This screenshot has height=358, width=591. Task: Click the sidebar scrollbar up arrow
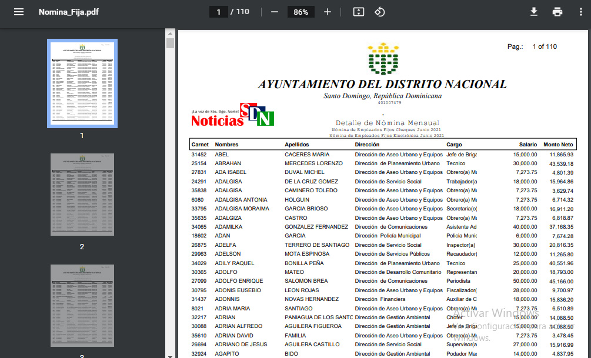coord(171,34)
